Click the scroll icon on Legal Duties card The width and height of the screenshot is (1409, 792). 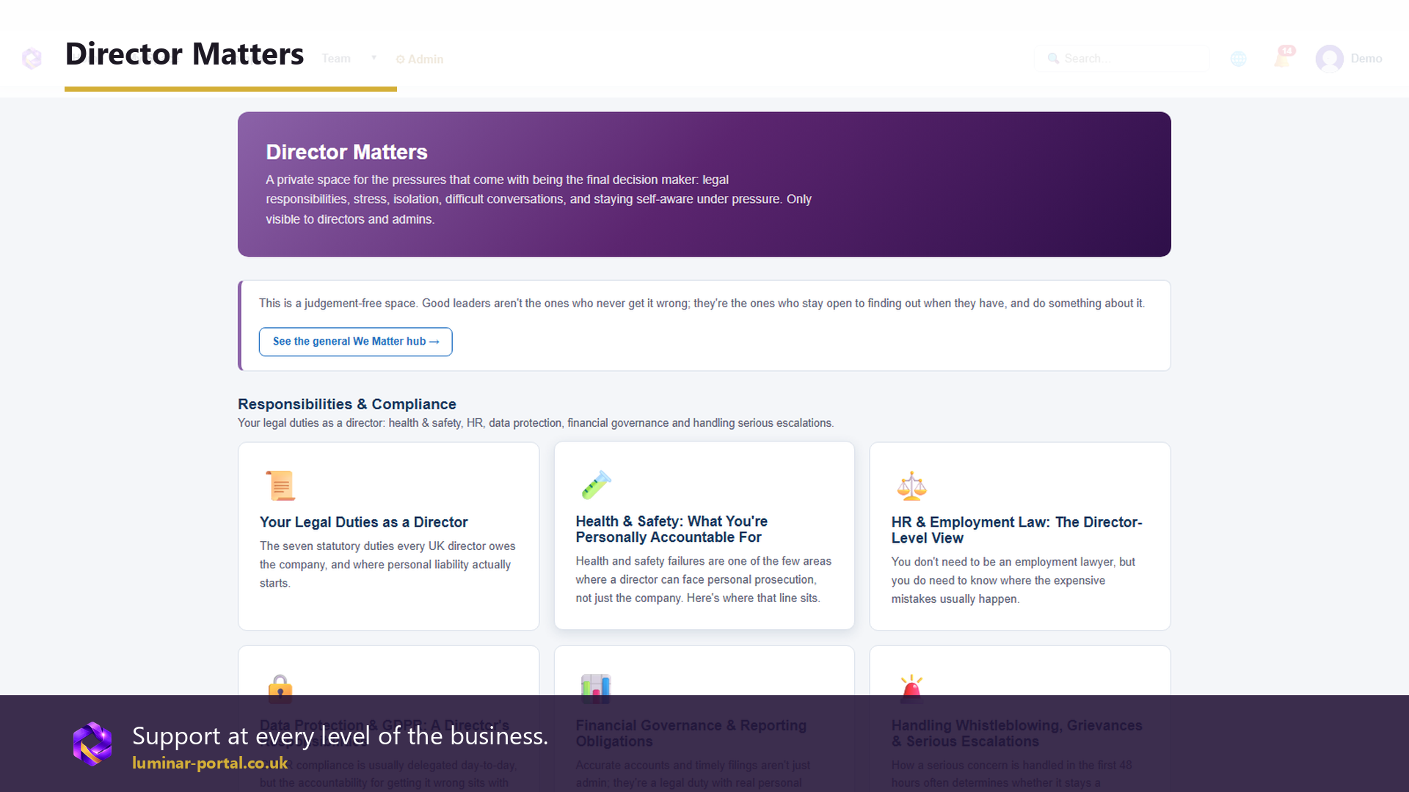[280, 485]
